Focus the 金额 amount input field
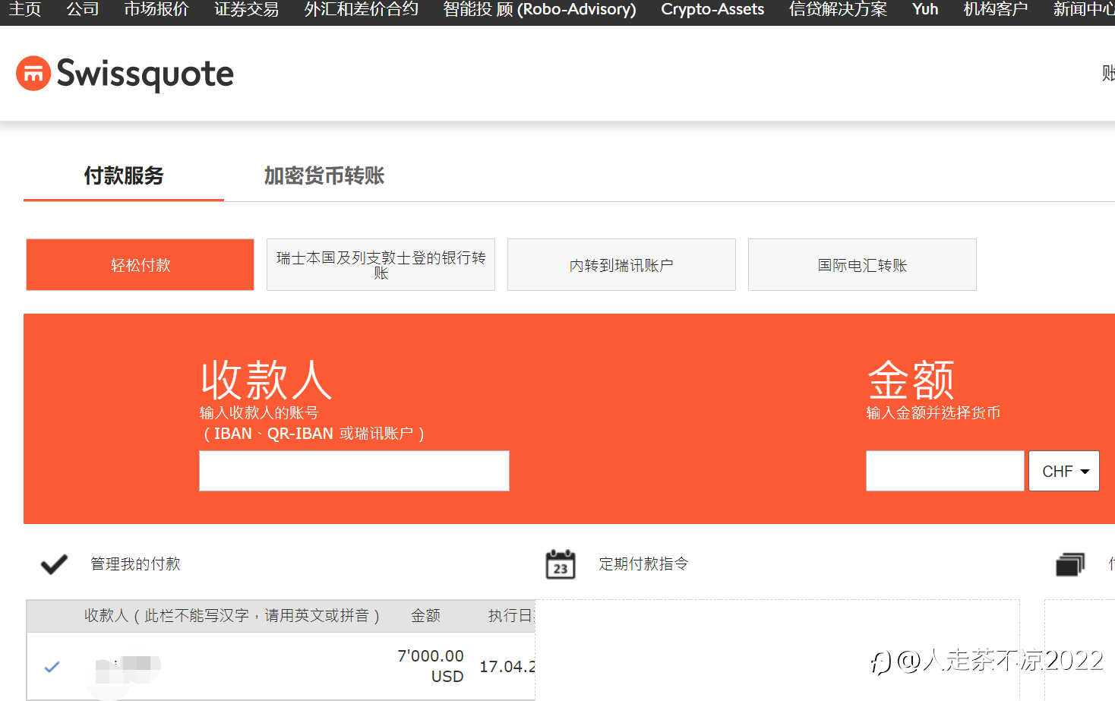1115x701 pixels. (x=945, y=471)
